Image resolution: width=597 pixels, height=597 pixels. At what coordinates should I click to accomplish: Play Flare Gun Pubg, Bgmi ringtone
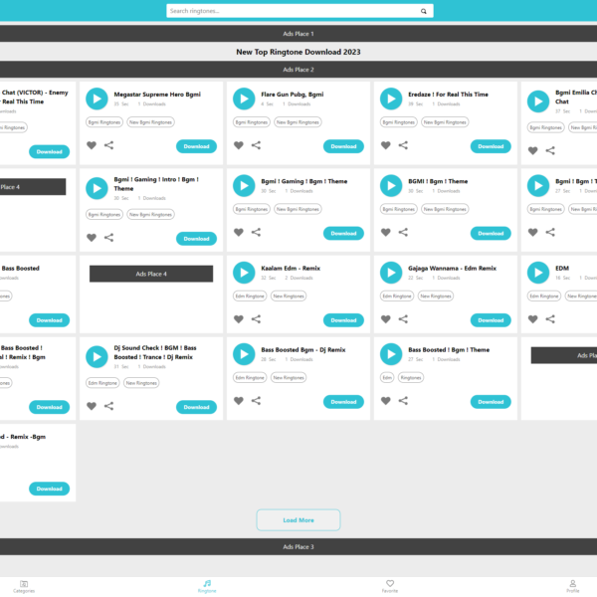(x=244, y=99)
